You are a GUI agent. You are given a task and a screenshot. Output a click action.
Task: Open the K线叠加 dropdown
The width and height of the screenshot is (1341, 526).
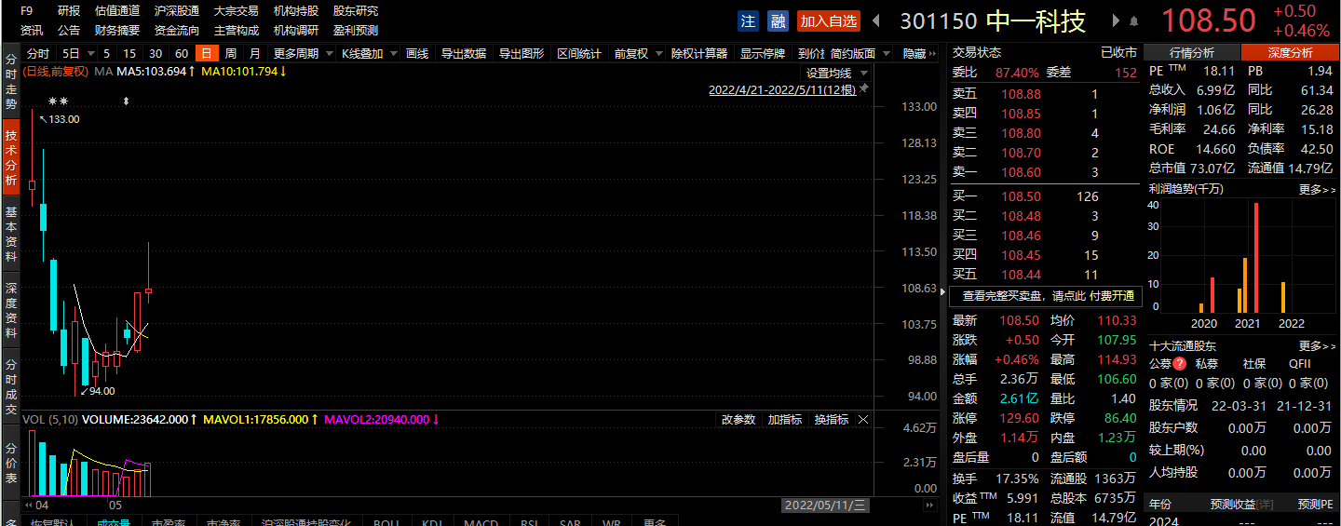[369, 54]
